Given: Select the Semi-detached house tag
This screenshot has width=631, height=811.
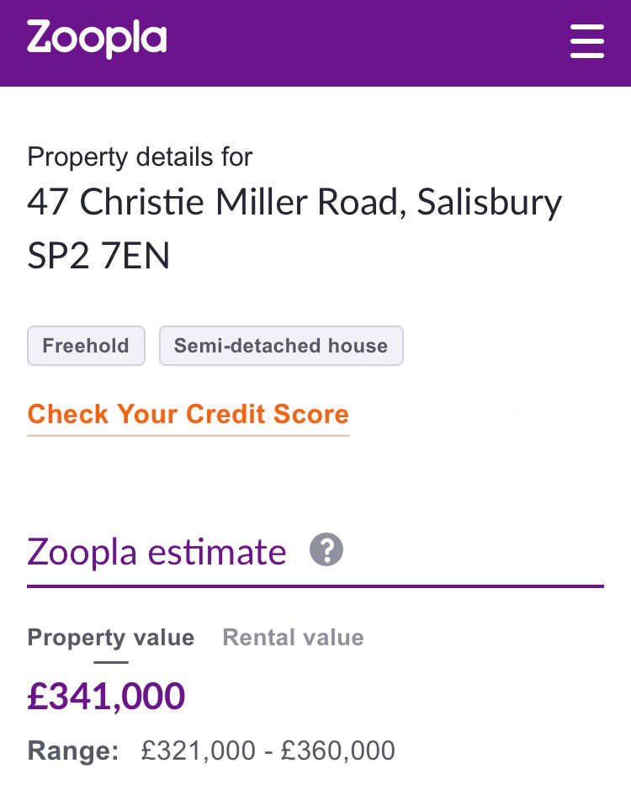Looking at the screenshot, I should point(281,346).
